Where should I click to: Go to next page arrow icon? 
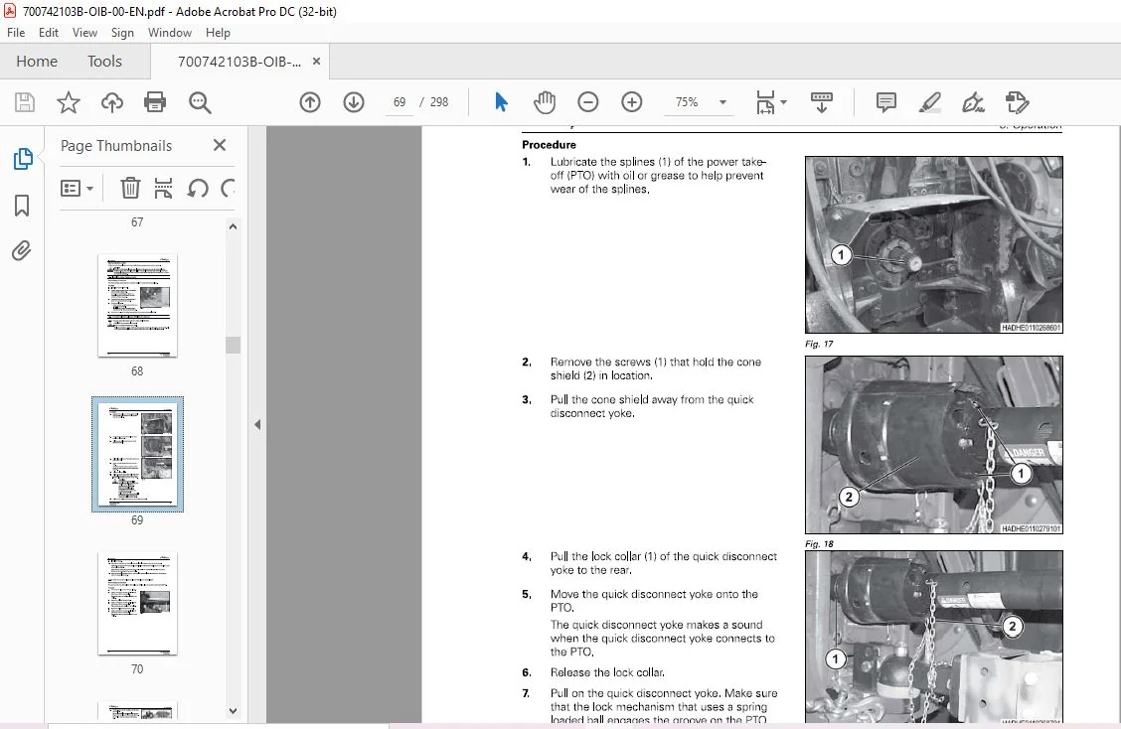[x=353, y=102]
